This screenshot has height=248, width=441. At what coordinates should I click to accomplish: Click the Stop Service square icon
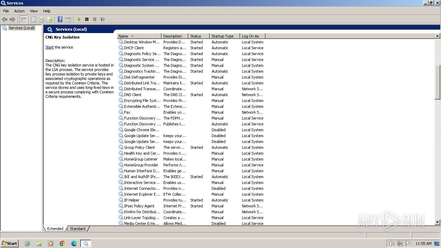(x=87, y=19)
